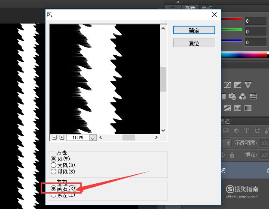Screen dimensions: 269x209
Task: Click the Wind filter preview image
Action: pos(105,79)
